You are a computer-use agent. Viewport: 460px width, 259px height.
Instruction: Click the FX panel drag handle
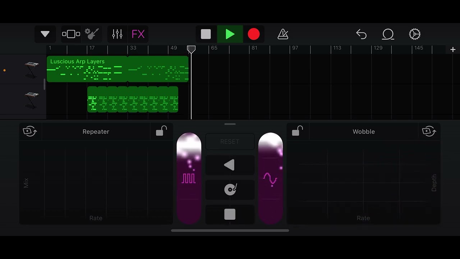(230, 124)
